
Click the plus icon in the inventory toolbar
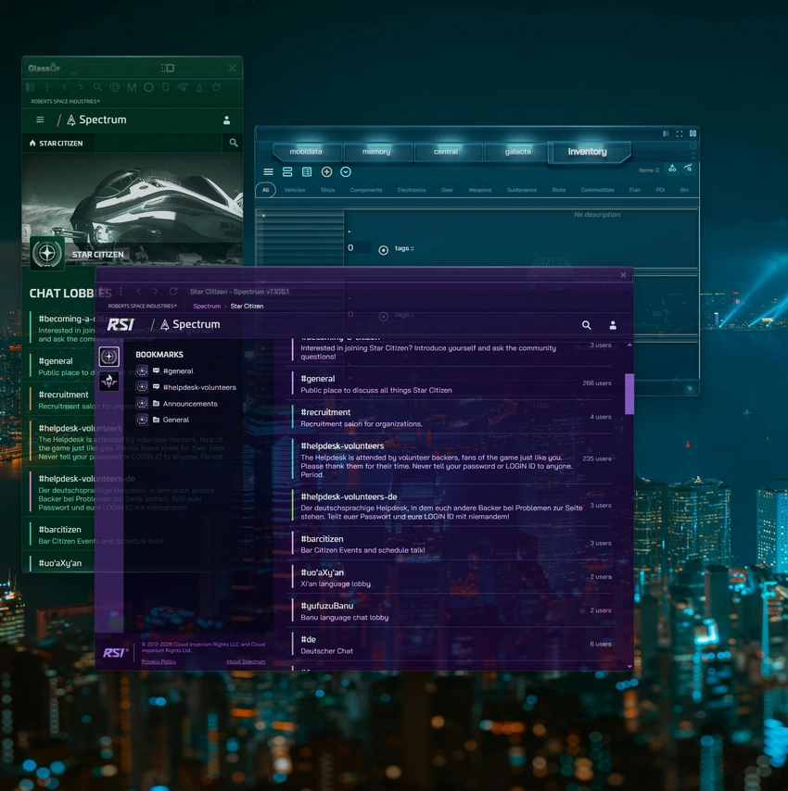(326, 171)
